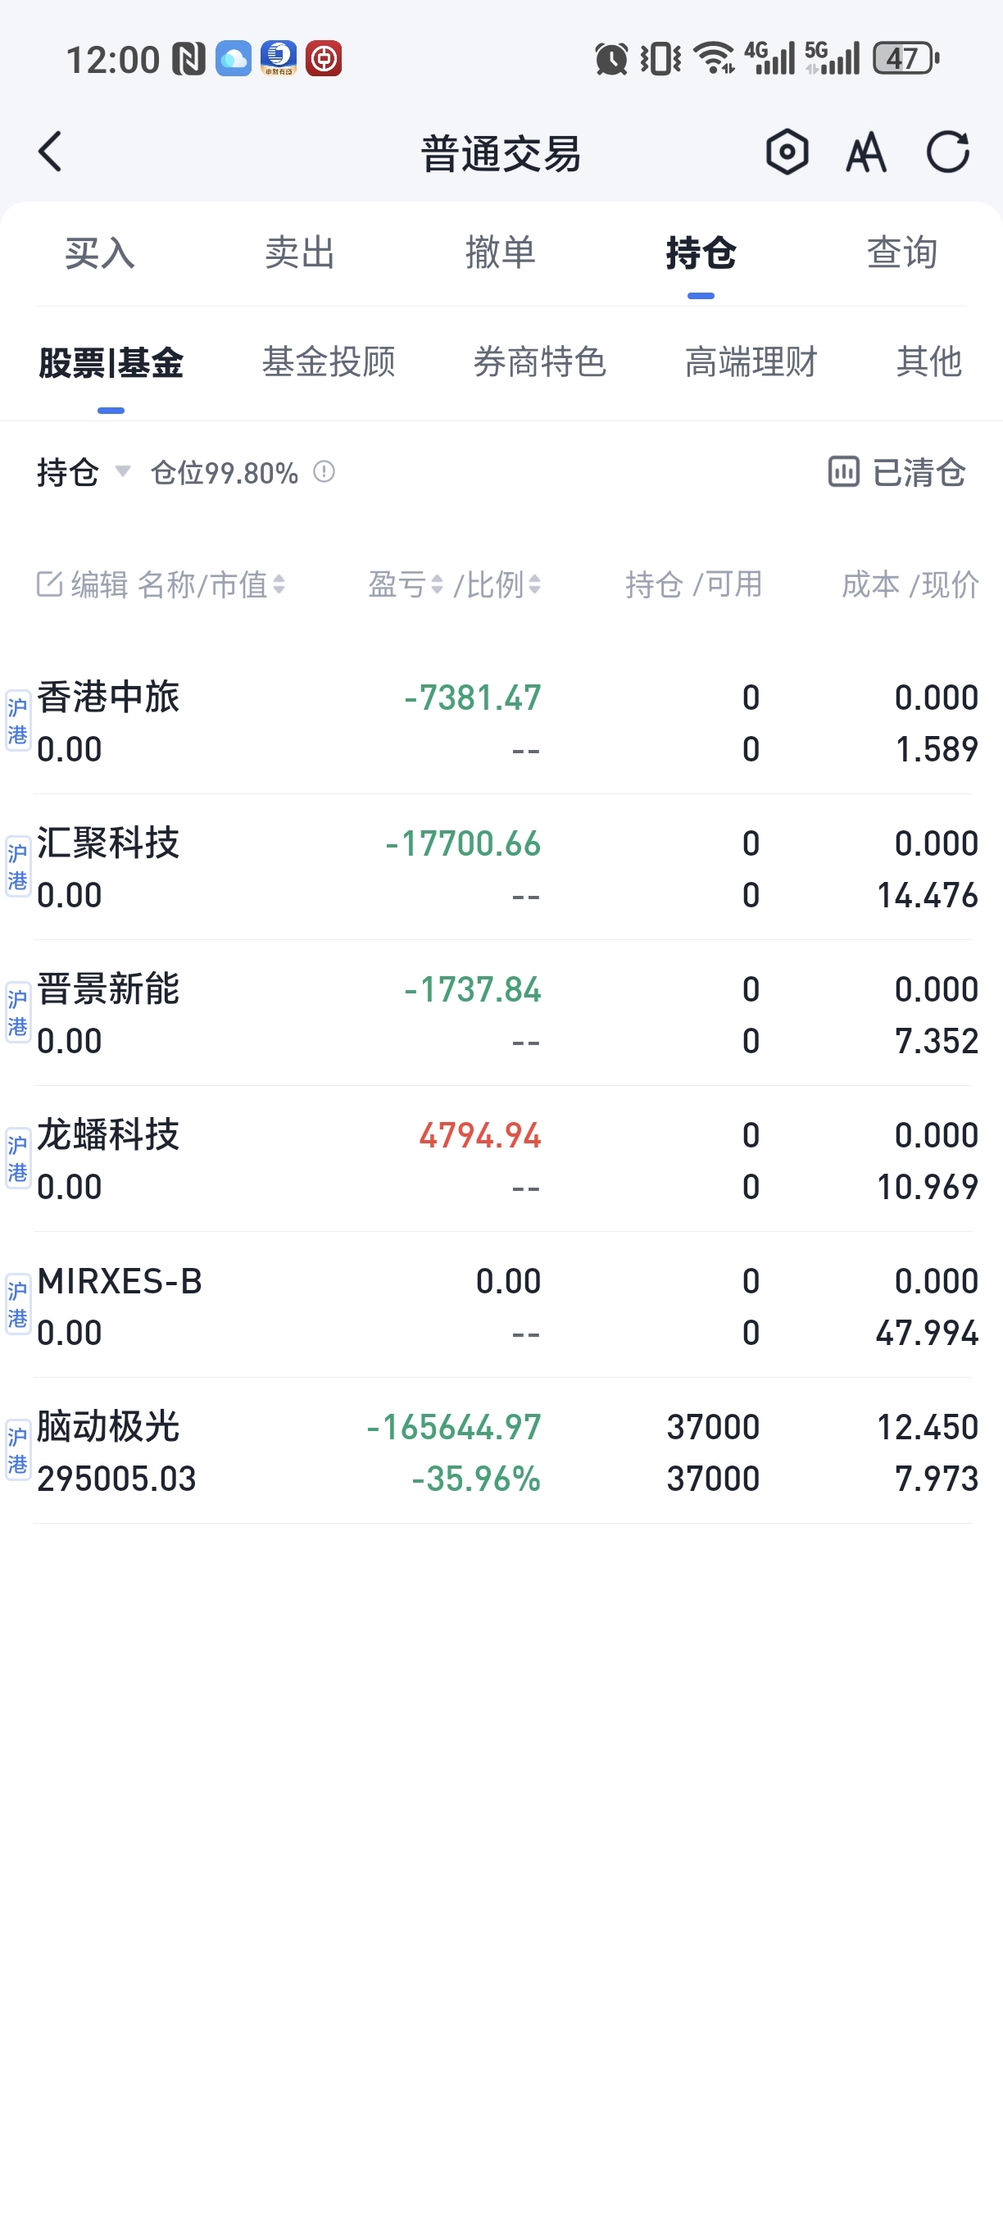
Task: Tap the back arrow icon
Action: tap(51, 152)
